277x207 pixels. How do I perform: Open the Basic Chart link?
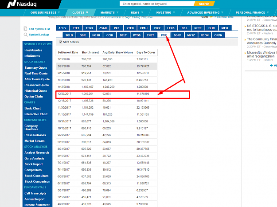point(33,109)
